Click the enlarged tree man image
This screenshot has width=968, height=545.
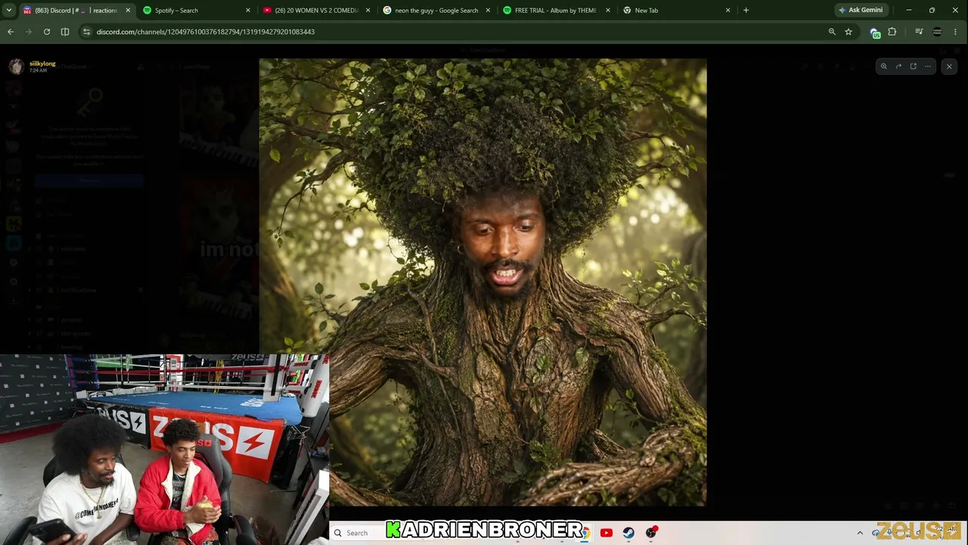point(482,282)
